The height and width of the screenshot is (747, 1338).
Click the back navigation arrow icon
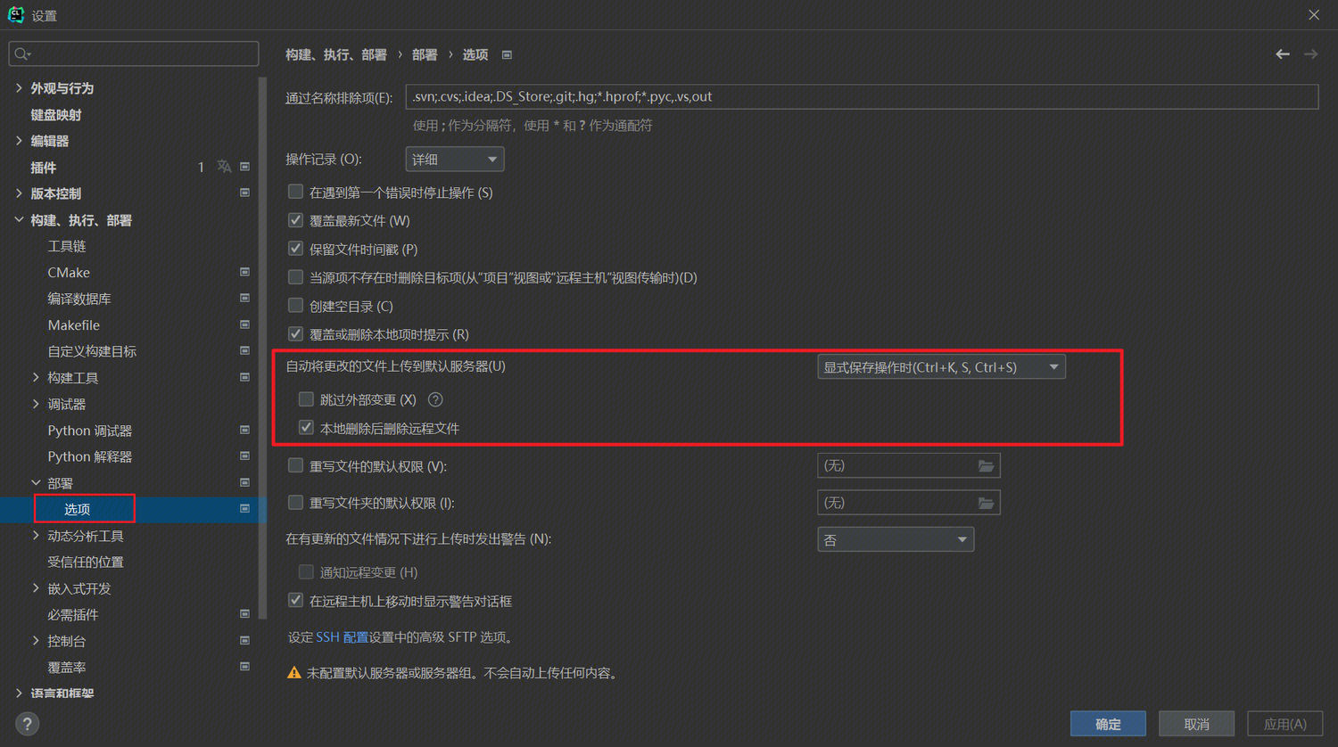1282,54
